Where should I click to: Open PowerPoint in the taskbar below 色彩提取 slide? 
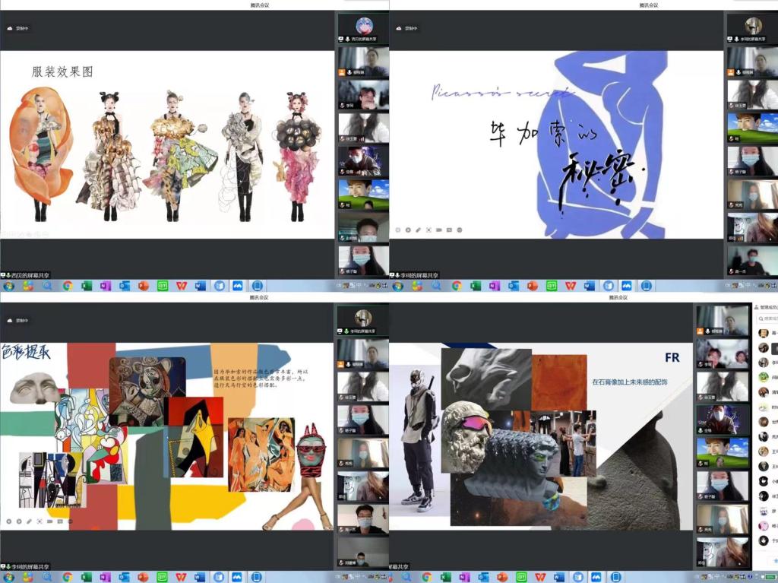tap(144, 577)
